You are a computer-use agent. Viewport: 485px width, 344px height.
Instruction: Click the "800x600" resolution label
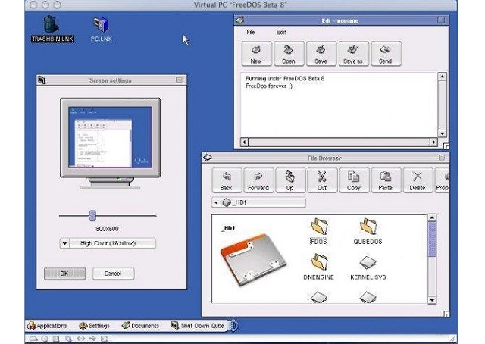coord(107,229)
